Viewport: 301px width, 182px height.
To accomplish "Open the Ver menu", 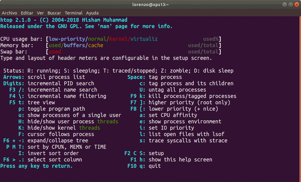I will (40, 13).
